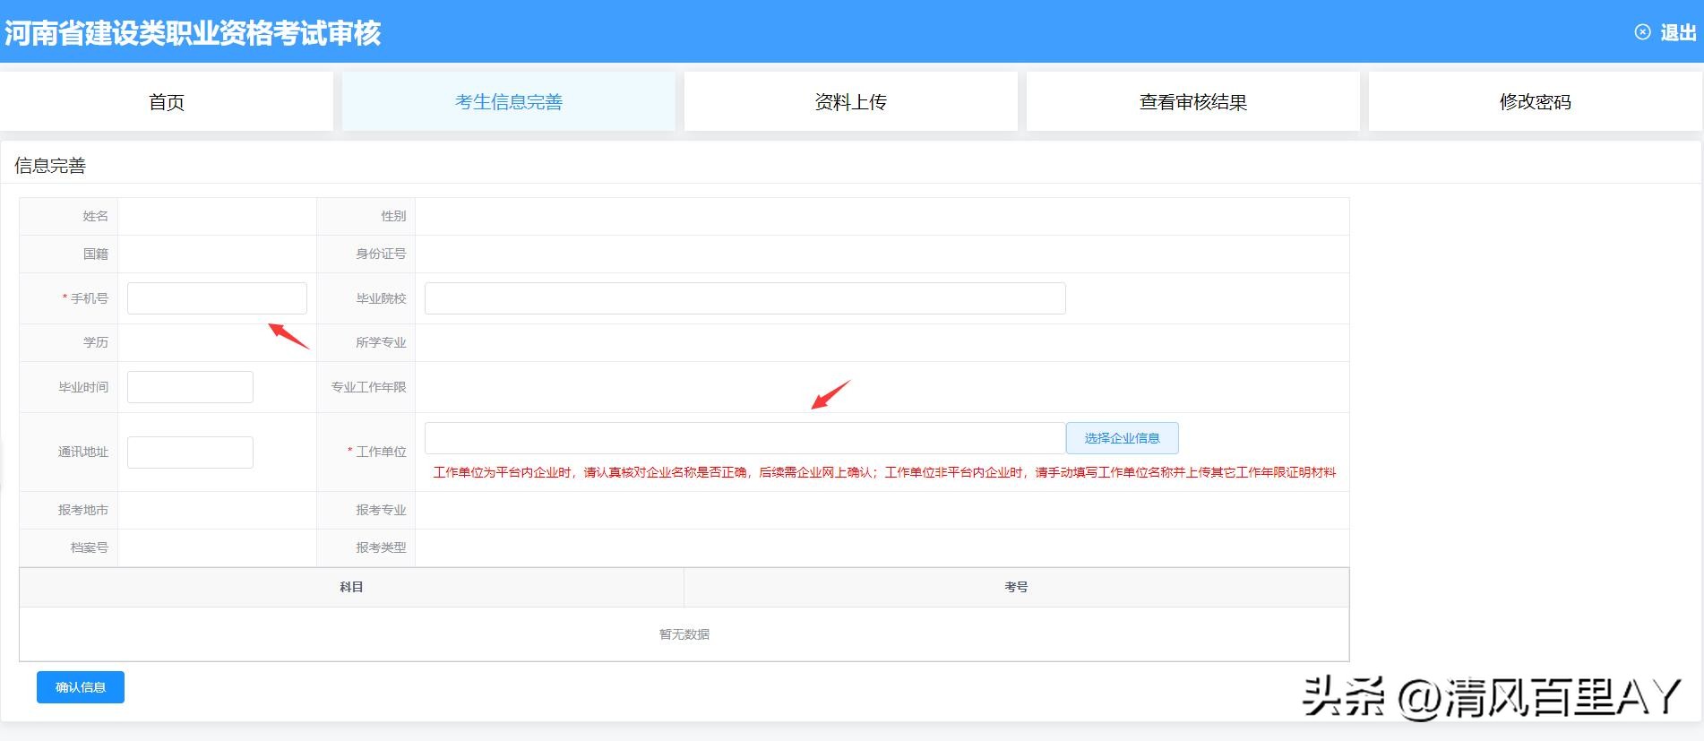1704x741 pixels.
Task: Click the 考号 column header
Action: (1016, 587)
